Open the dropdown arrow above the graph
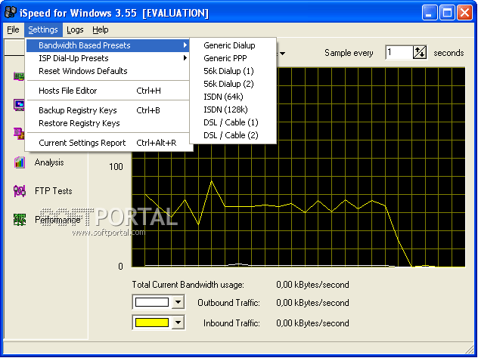 pos(283,54)
